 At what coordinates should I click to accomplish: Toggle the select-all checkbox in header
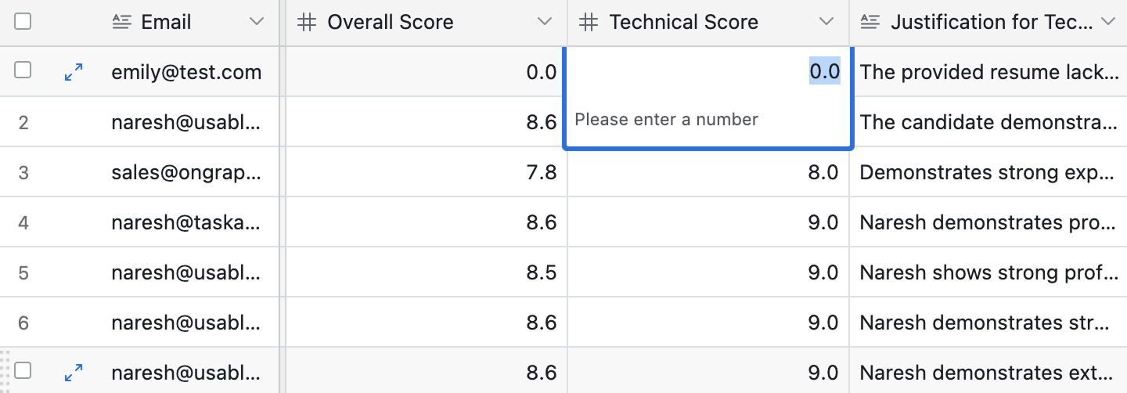23,22
